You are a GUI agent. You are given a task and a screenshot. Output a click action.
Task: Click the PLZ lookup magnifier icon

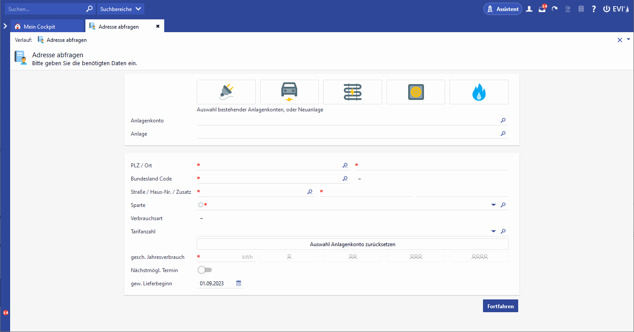coord(345,166)
